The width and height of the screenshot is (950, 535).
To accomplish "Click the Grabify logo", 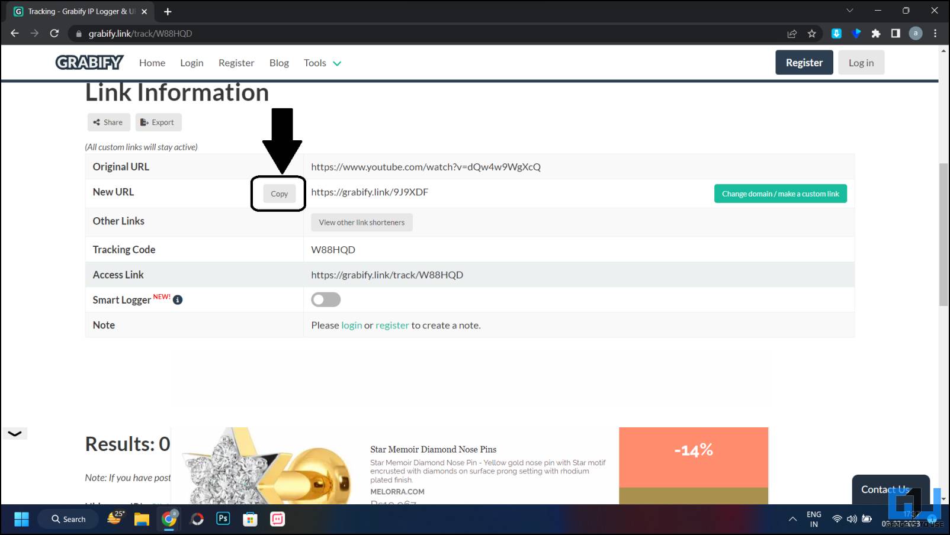I will coord(89,62).
